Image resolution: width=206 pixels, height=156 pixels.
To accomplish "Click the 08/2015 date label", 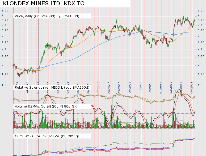I will (x=109, y=88).
